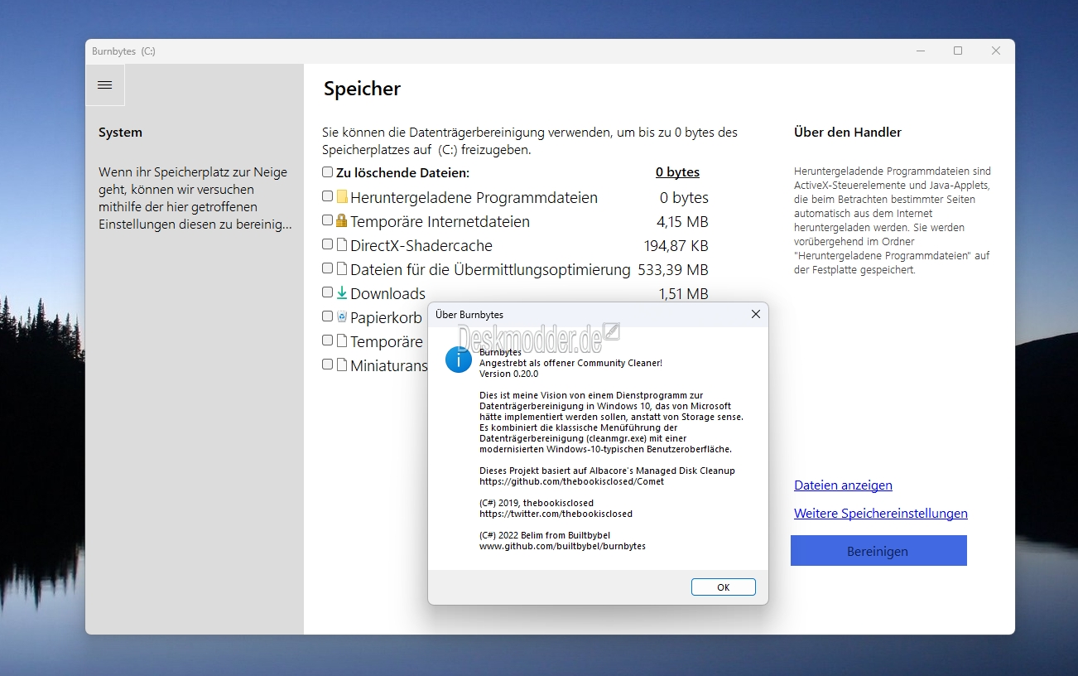
Task: Select the Papierkorb checkbox
Action: pyautogui.click(x=327, y=316)
